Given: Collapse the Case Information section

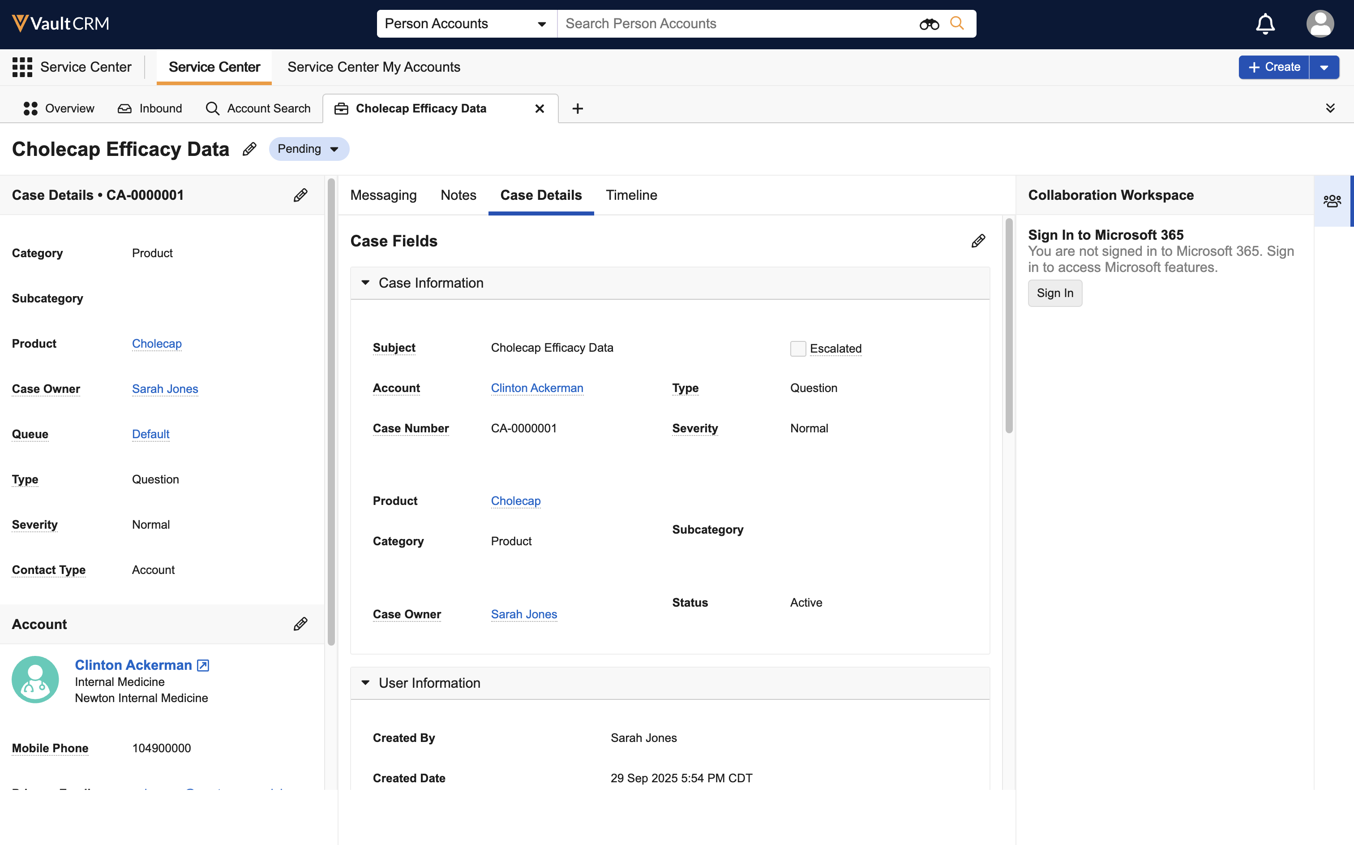Looking at the screenshot, I should [366, 283].
